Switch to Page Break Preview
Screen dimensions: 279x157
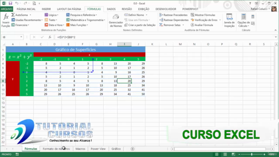click(x=233, y=154)
